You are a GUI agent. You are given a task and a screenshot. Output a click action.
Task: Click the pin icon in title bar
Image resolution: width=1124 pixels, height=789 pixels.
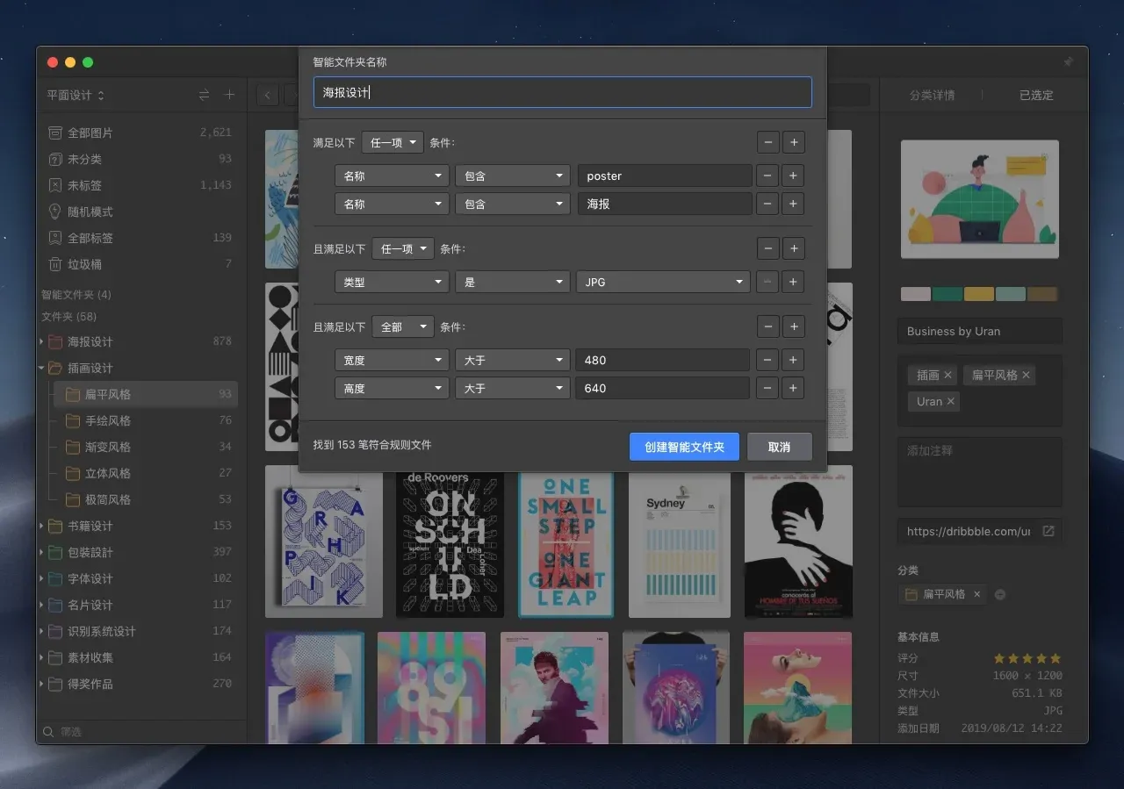pyautogui.click(x=1068, y=62)
